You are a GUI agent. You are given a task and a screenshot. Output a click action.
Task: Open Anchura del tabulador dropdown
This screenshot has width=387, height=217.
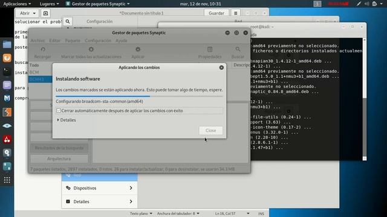pyautogui.click(x=178, y=213)
